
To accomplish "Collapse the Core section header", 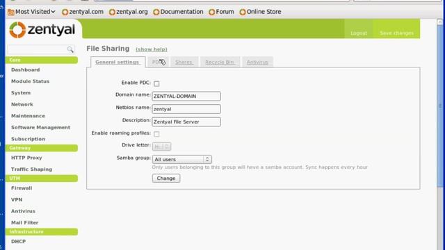I will (42, 60).
